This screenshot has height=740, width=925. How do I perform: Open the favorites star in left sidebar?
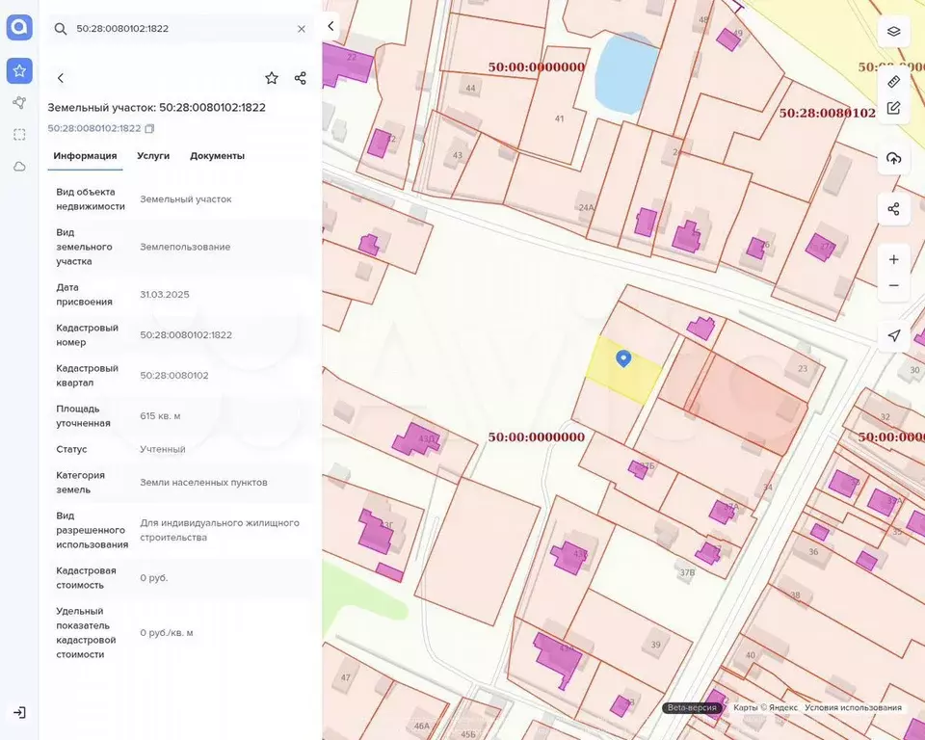19,70
